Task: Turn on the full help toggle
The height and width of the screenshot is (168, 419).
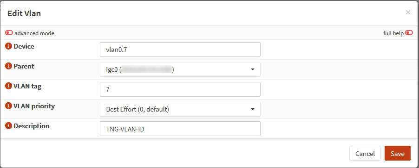Action: [x=409, y=33]
